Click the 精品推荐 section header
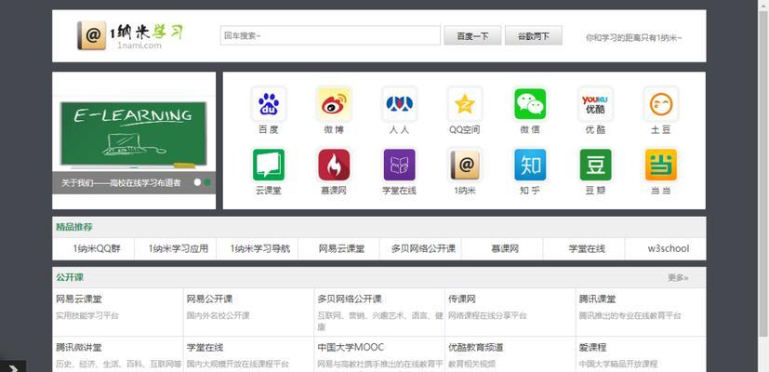Viewport: 769px width, 372px height. point(74,227)
